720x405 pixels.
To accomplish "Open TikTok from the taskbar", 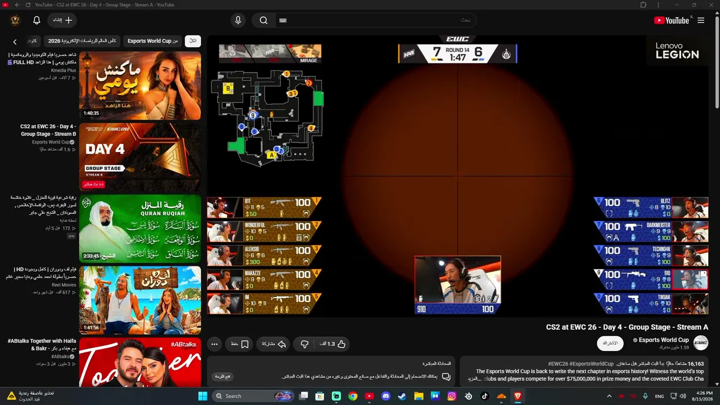I will click(x=485, y=396).
